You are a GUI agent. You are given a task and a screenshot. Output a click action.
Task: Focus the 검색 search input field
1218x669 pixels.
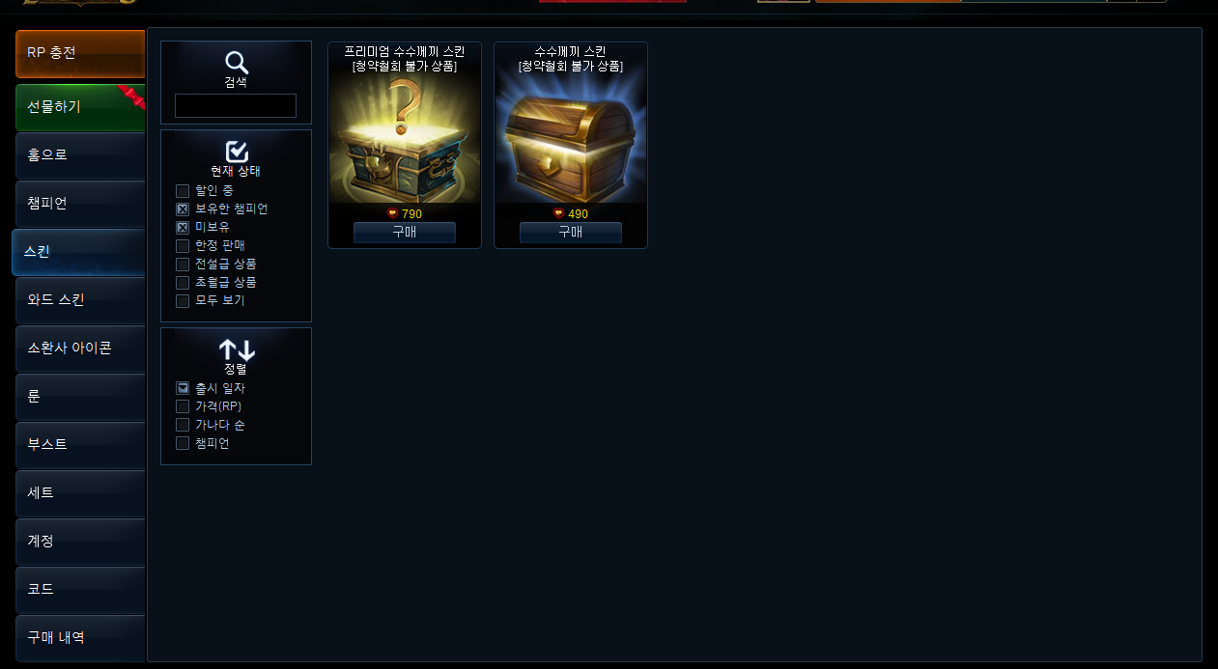236,106
